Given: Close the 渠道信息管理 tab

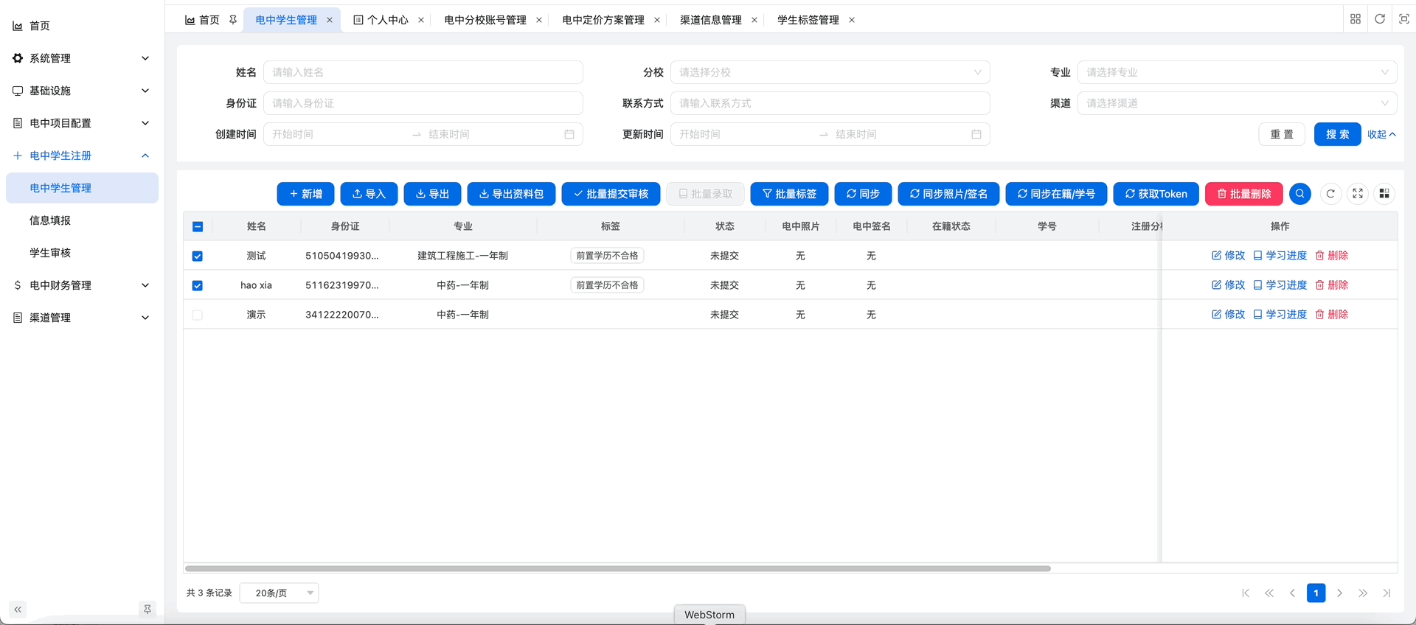Looking at the screenshot, I should (x=754, y=20).
